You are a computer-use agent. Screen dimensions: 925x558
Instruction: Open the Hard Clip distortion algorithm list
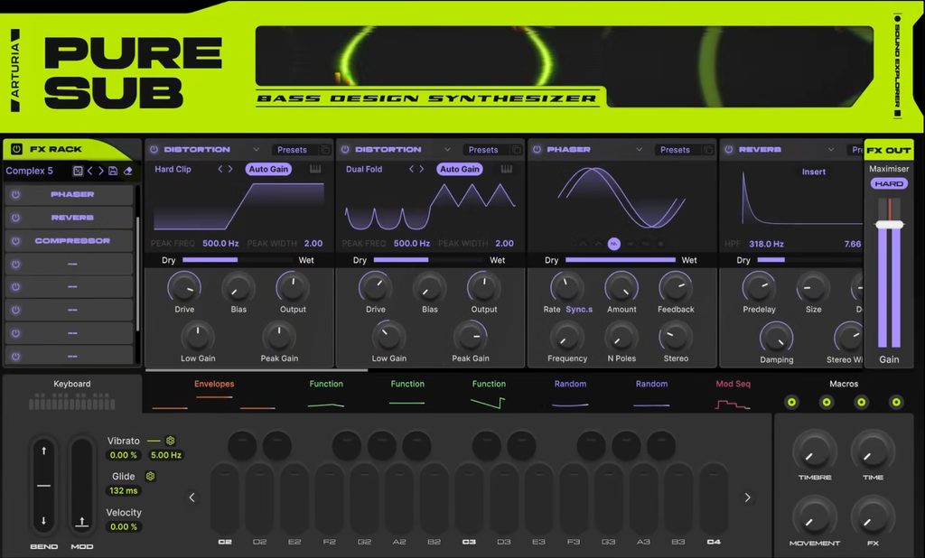point(173,169)
